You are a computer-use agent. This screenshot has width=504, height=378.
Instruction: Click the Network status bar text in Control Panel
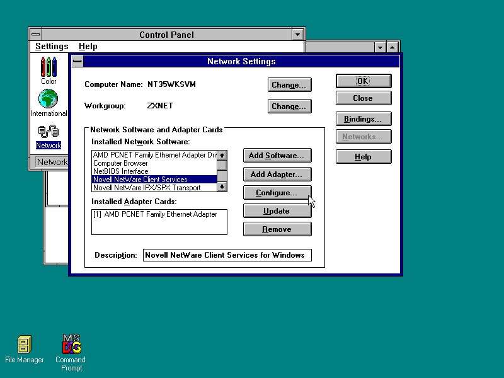[x=52, y=162]
